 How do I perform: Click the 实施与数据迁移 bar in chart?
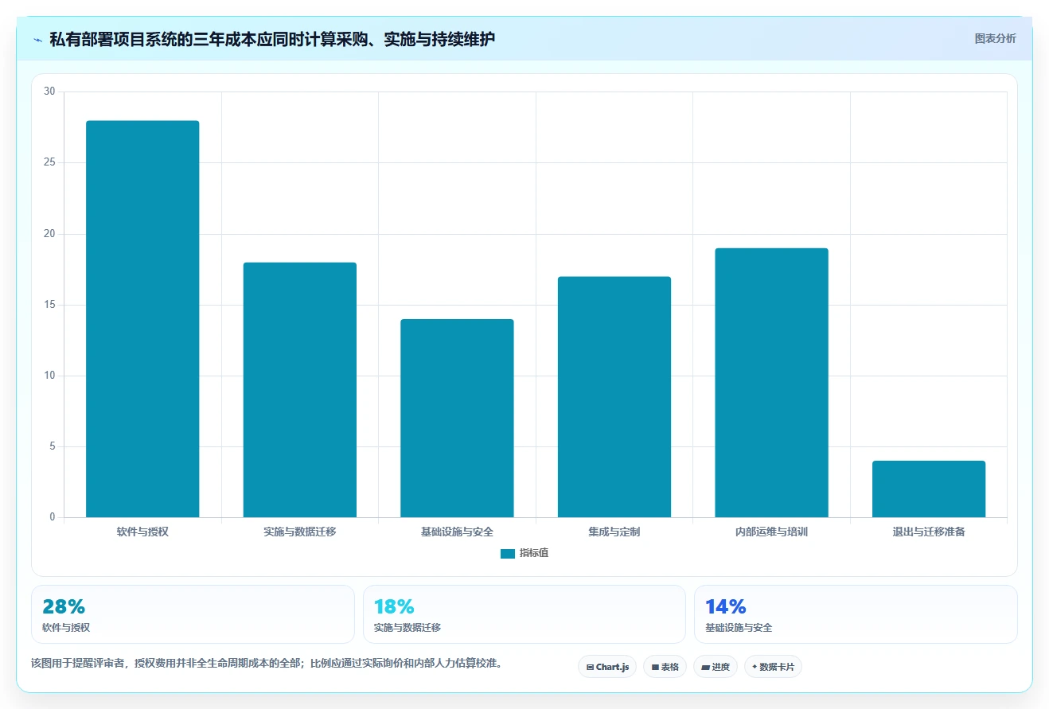pos(300,390)
